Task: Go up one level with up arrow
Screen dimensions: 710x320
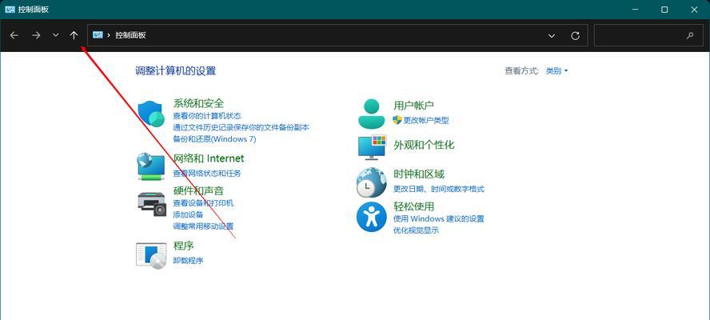Action: click(x=74, y=35)
